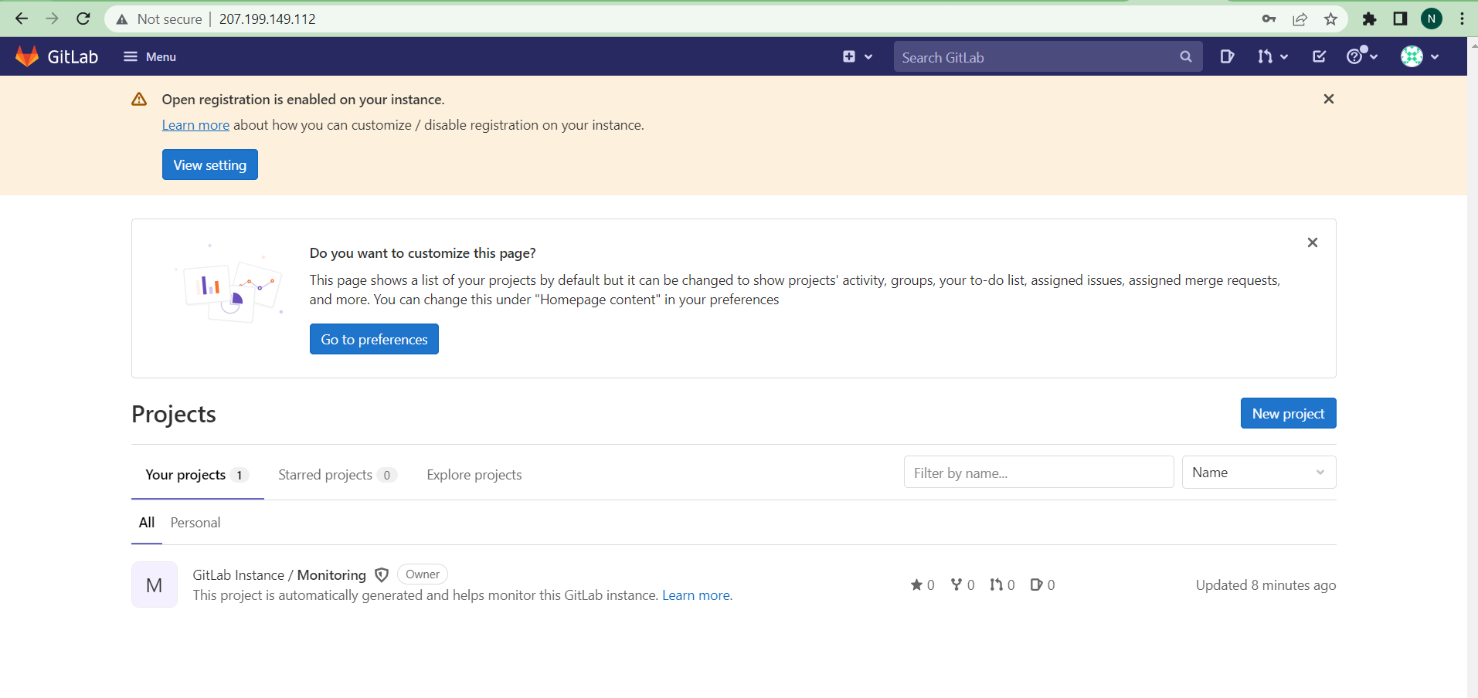Screen dimensions: 1478x698
Task: Open the merge requests dropdown
Action: click(x=1272, y=56)
